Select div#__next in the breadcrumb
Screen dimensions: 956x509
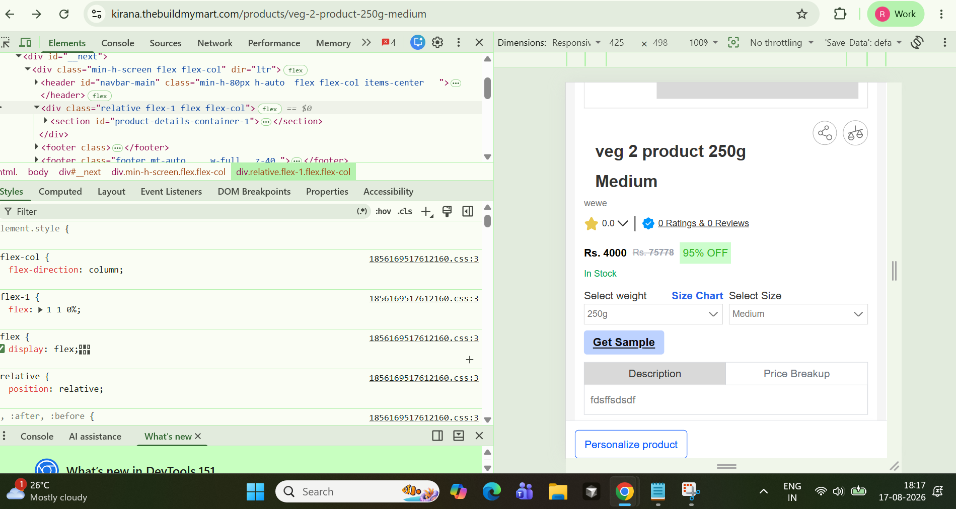point(80,172)
